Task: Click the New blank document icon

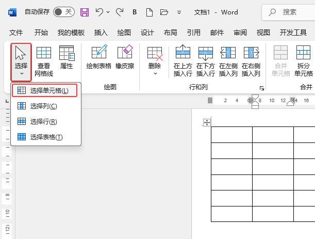Action: point(150,12)
